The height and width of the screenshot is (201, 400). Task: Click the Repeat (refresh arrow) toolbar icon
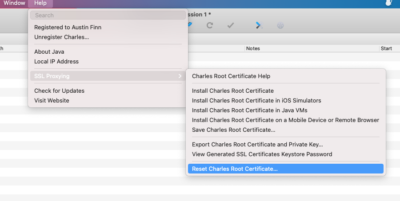(x=210, y=25)
